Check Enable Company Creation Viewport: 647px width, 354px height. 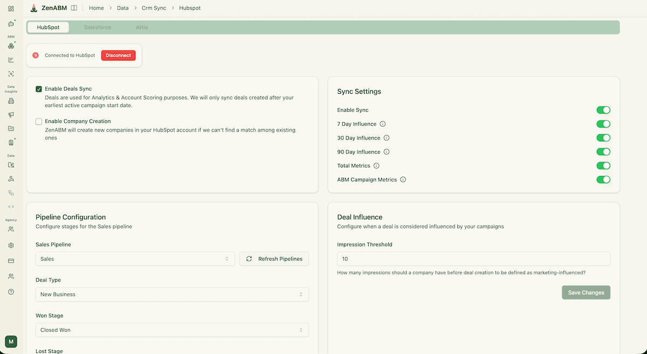pos(38,121)
